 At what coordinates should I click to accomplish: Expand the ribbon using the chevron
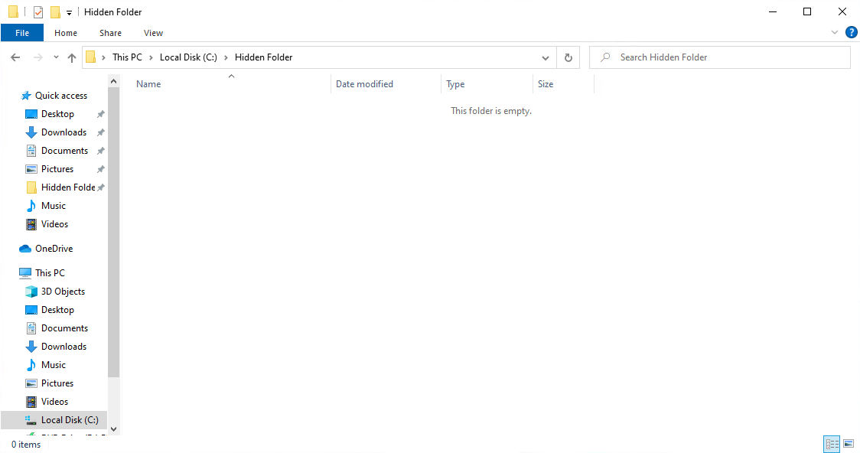click(x=834, y=32)
